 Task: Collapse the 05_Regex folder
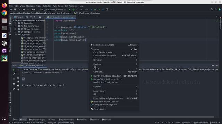(16, 35)
